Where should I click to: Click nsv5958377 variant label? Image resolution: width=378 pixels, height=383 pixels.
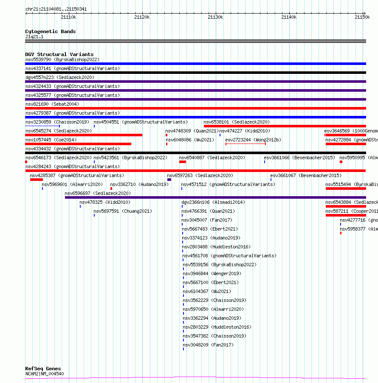click(359, 229)
